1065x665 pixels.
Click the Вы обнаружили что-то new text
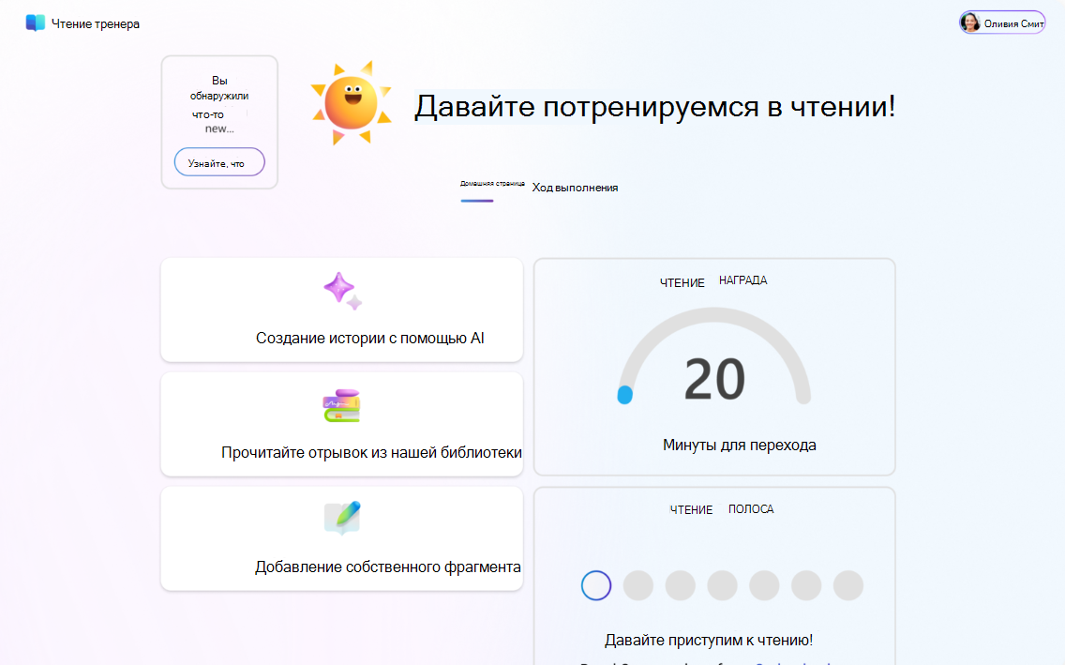[x=218, y=105]
